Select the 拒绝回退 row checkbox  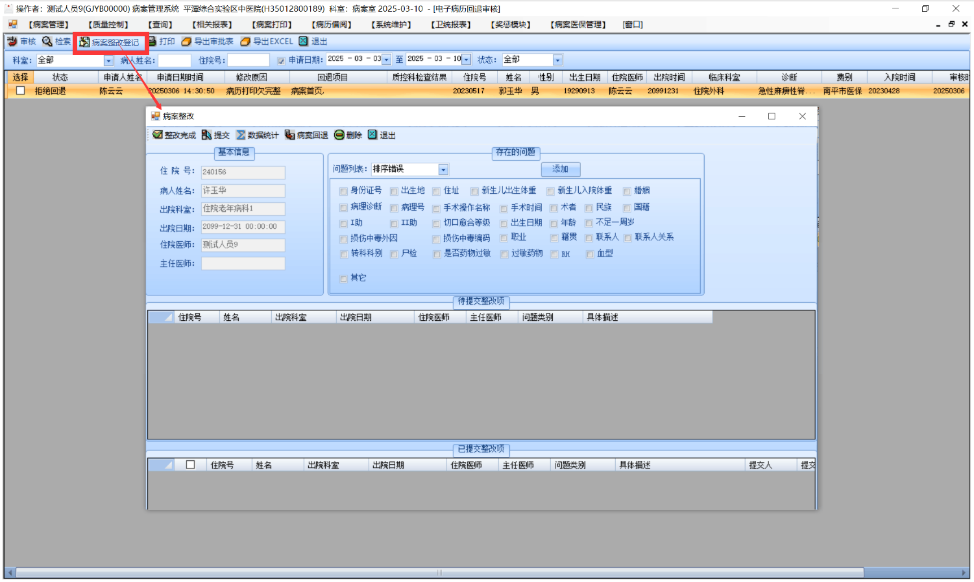coord(21,91)
